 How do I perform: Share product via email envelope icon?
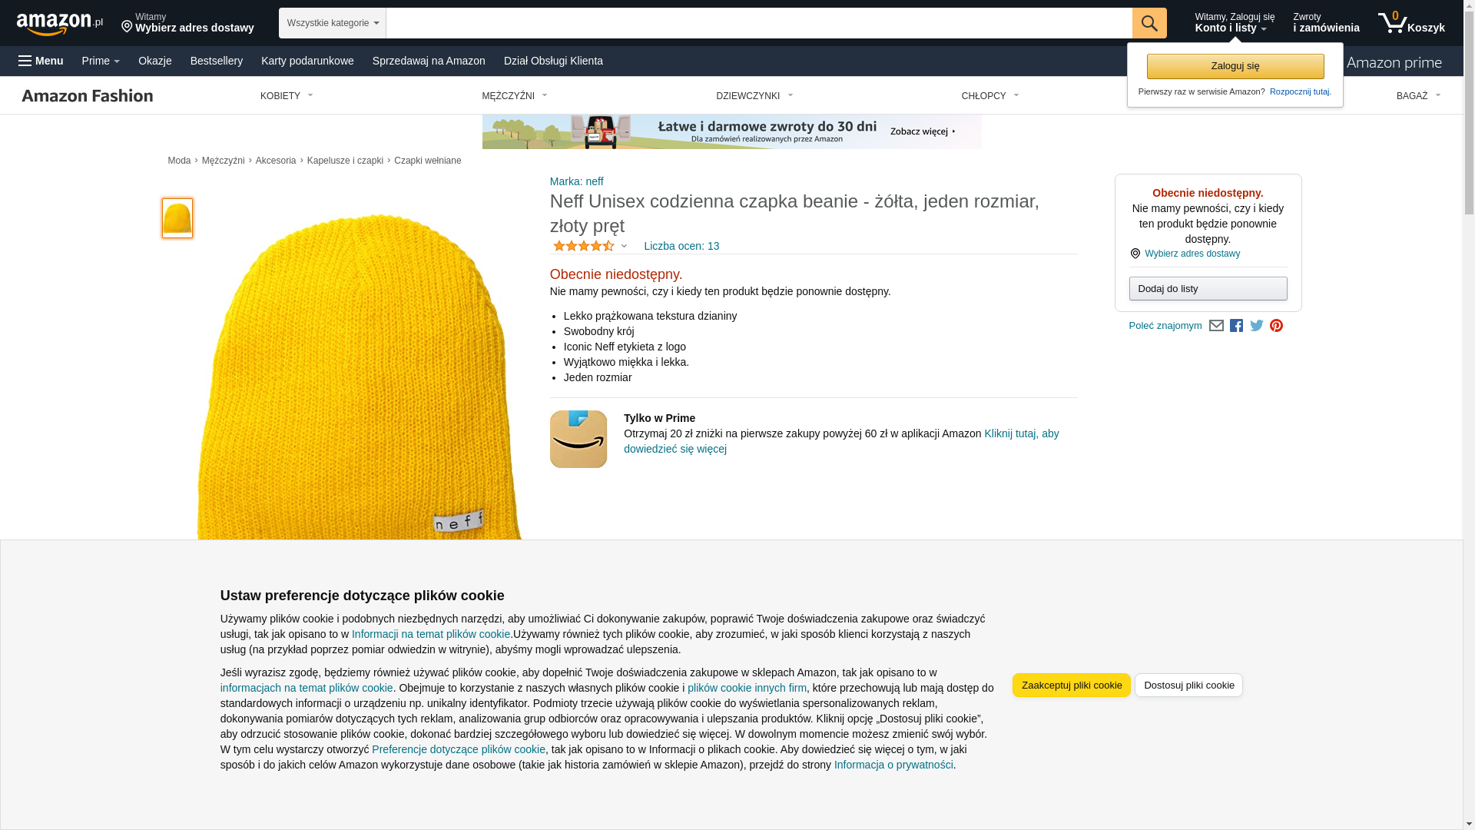(1216, 326)
